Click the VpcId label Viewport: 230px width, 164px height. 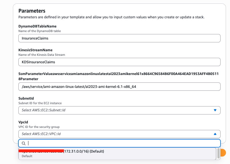tap(23, 122)
